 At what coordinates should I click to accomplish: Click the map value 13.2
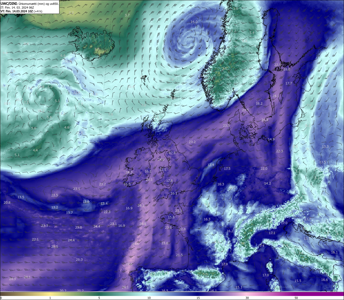click(x=55, y=207)
